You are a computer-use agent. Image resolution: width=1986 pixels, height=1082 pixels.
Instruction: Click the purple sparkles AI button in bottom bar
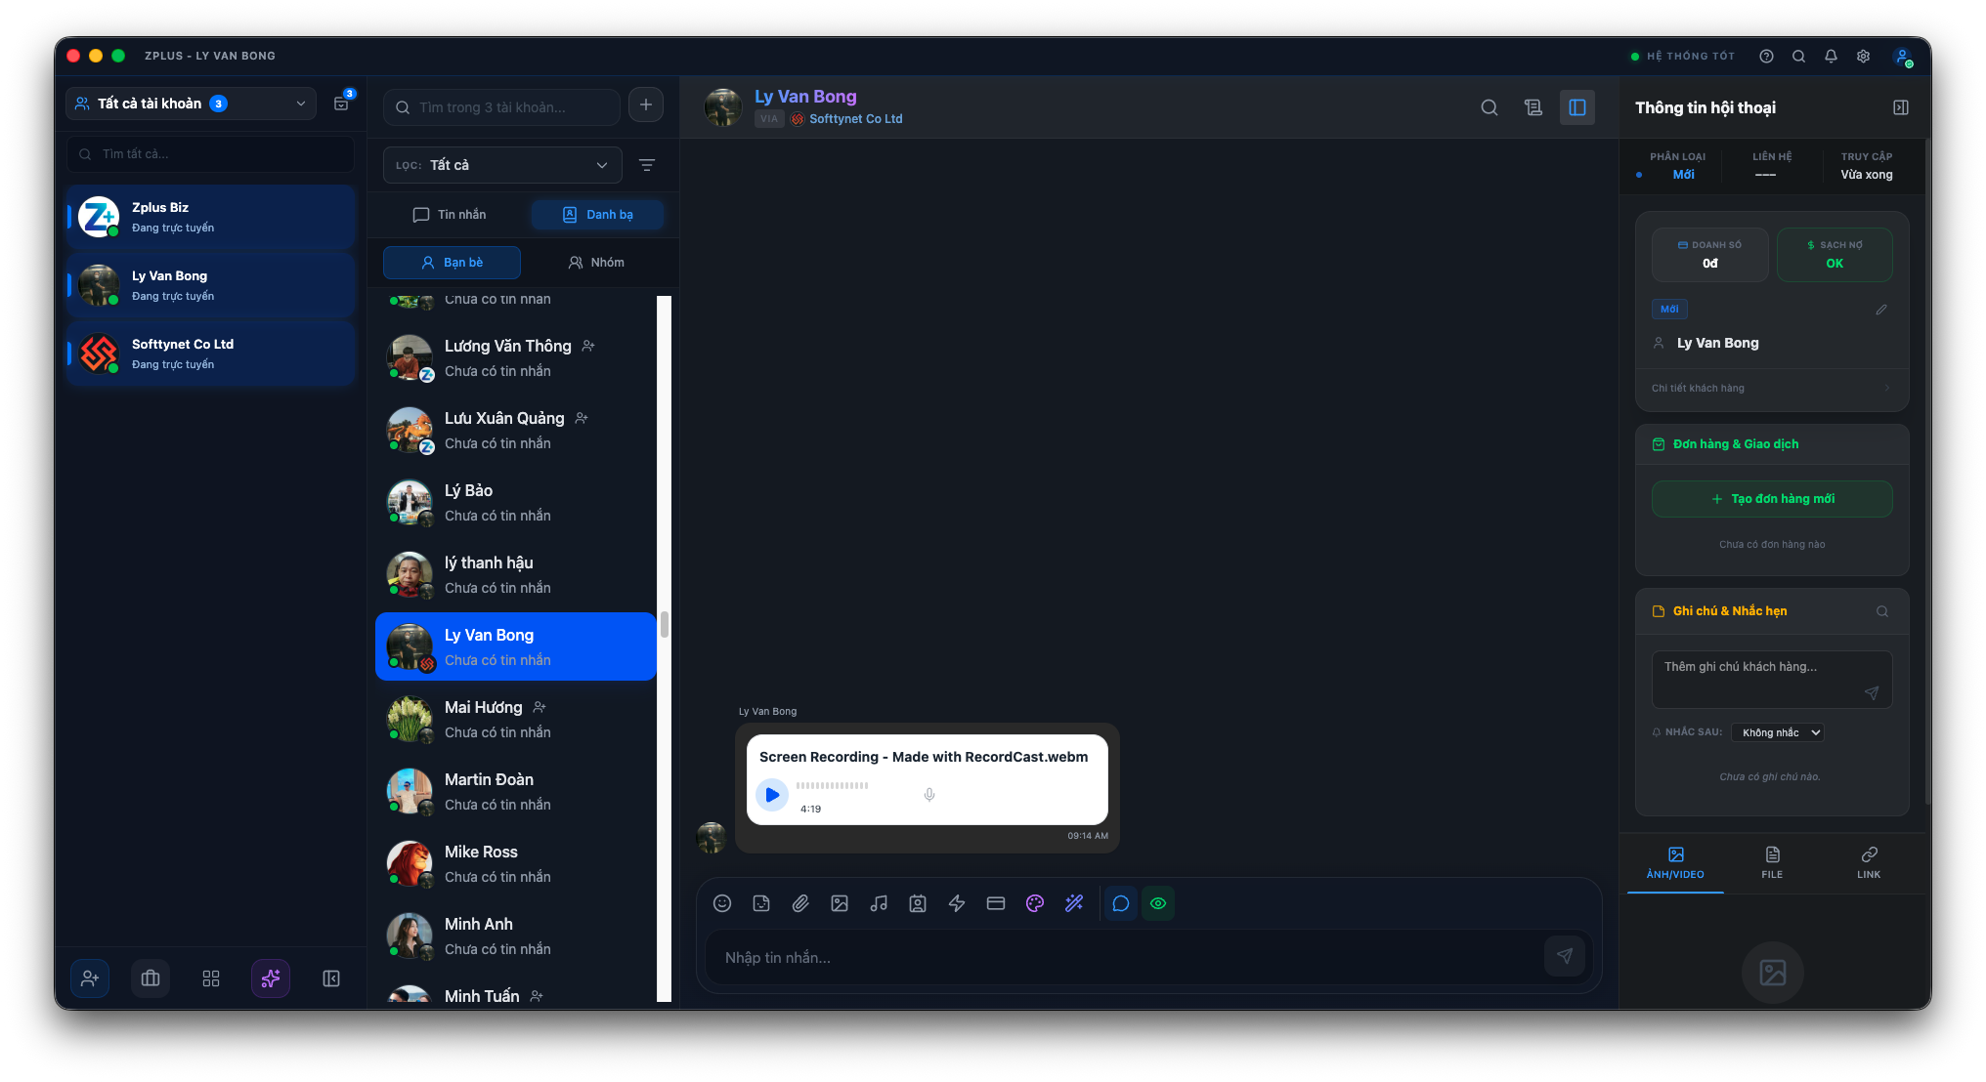271,978
